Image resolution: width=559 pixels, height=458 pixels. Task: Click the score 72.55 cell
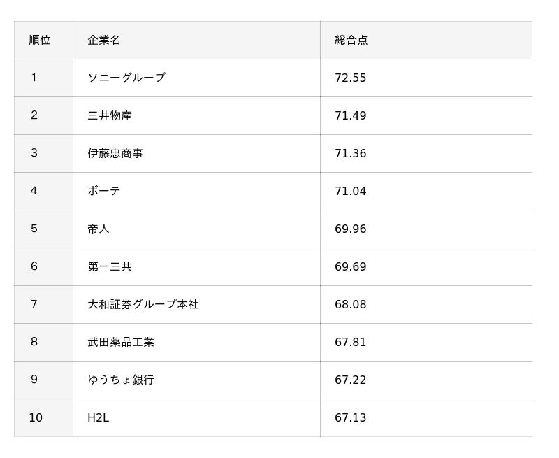click(351, 78)
